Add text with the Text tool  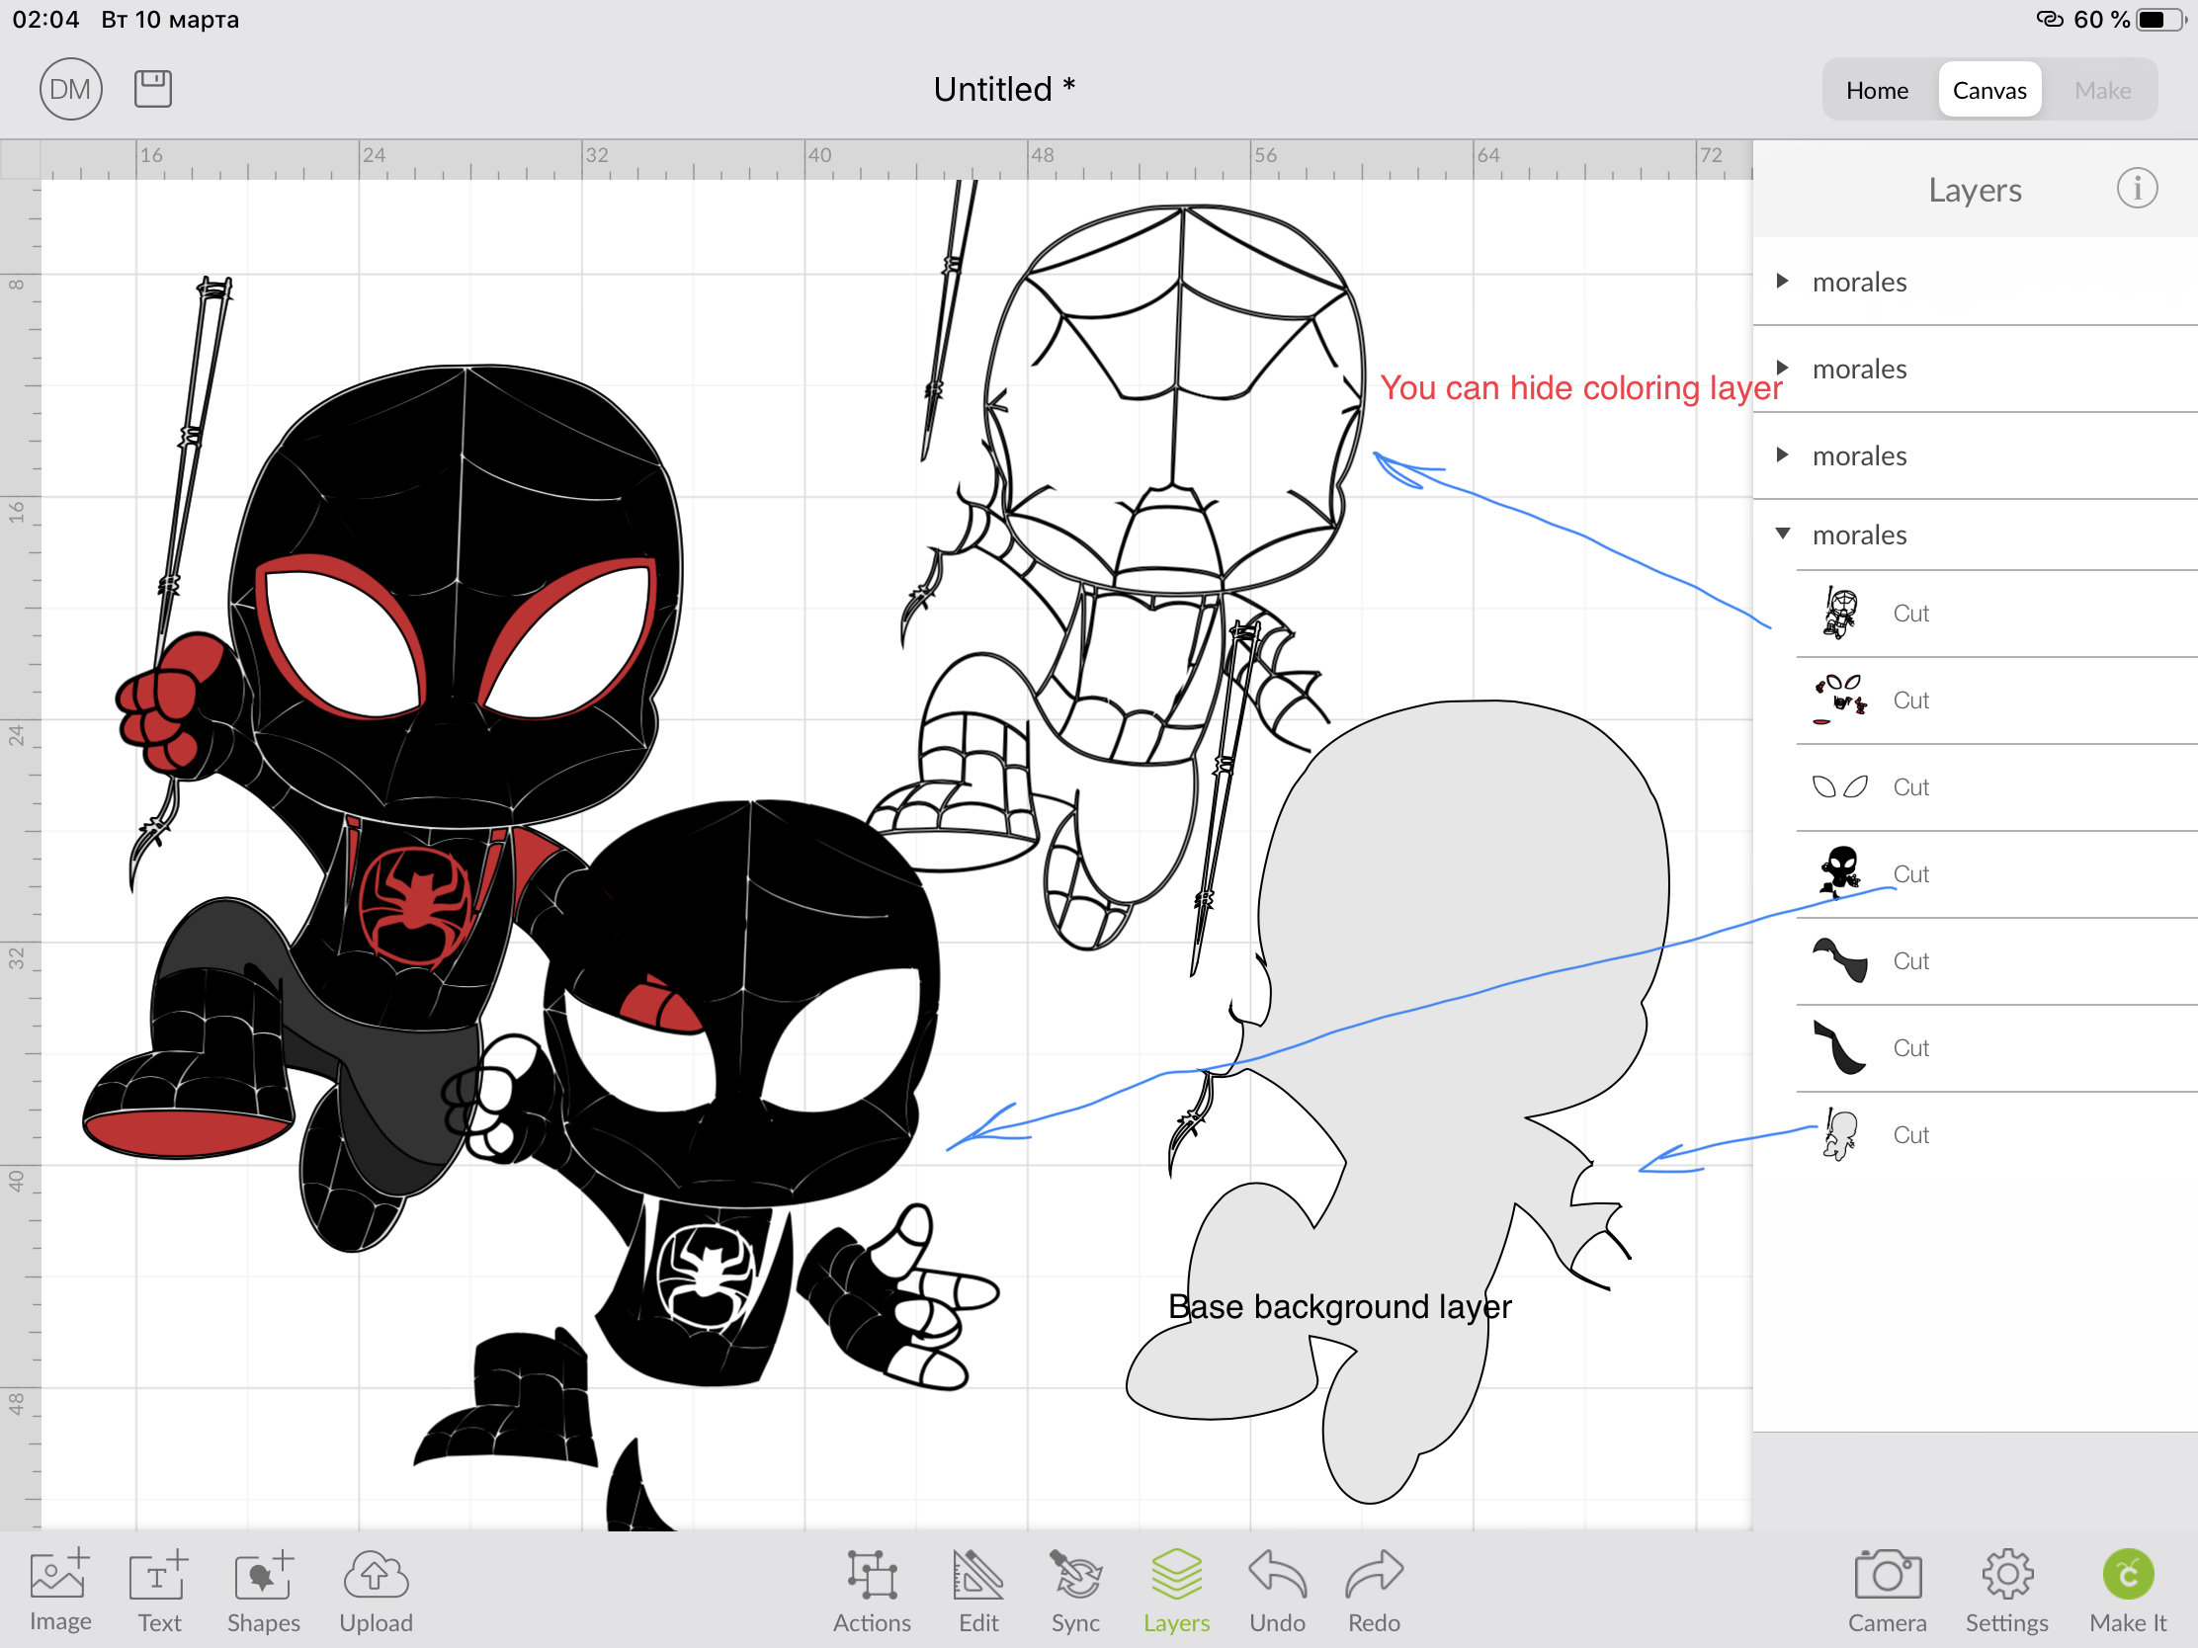pyautogui.click(x=159, y=1592)
